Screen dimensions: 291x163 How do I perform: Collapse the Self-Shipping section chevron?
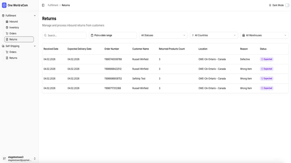pyautogui.click(x=35, y=46)
